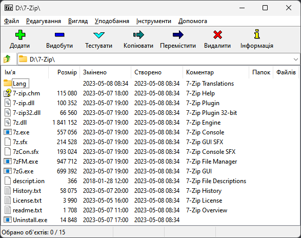The height and width of the screenshot is (238, 301).
Task: Click the red X Видалити icon
Action: click(x=217, y=35)
